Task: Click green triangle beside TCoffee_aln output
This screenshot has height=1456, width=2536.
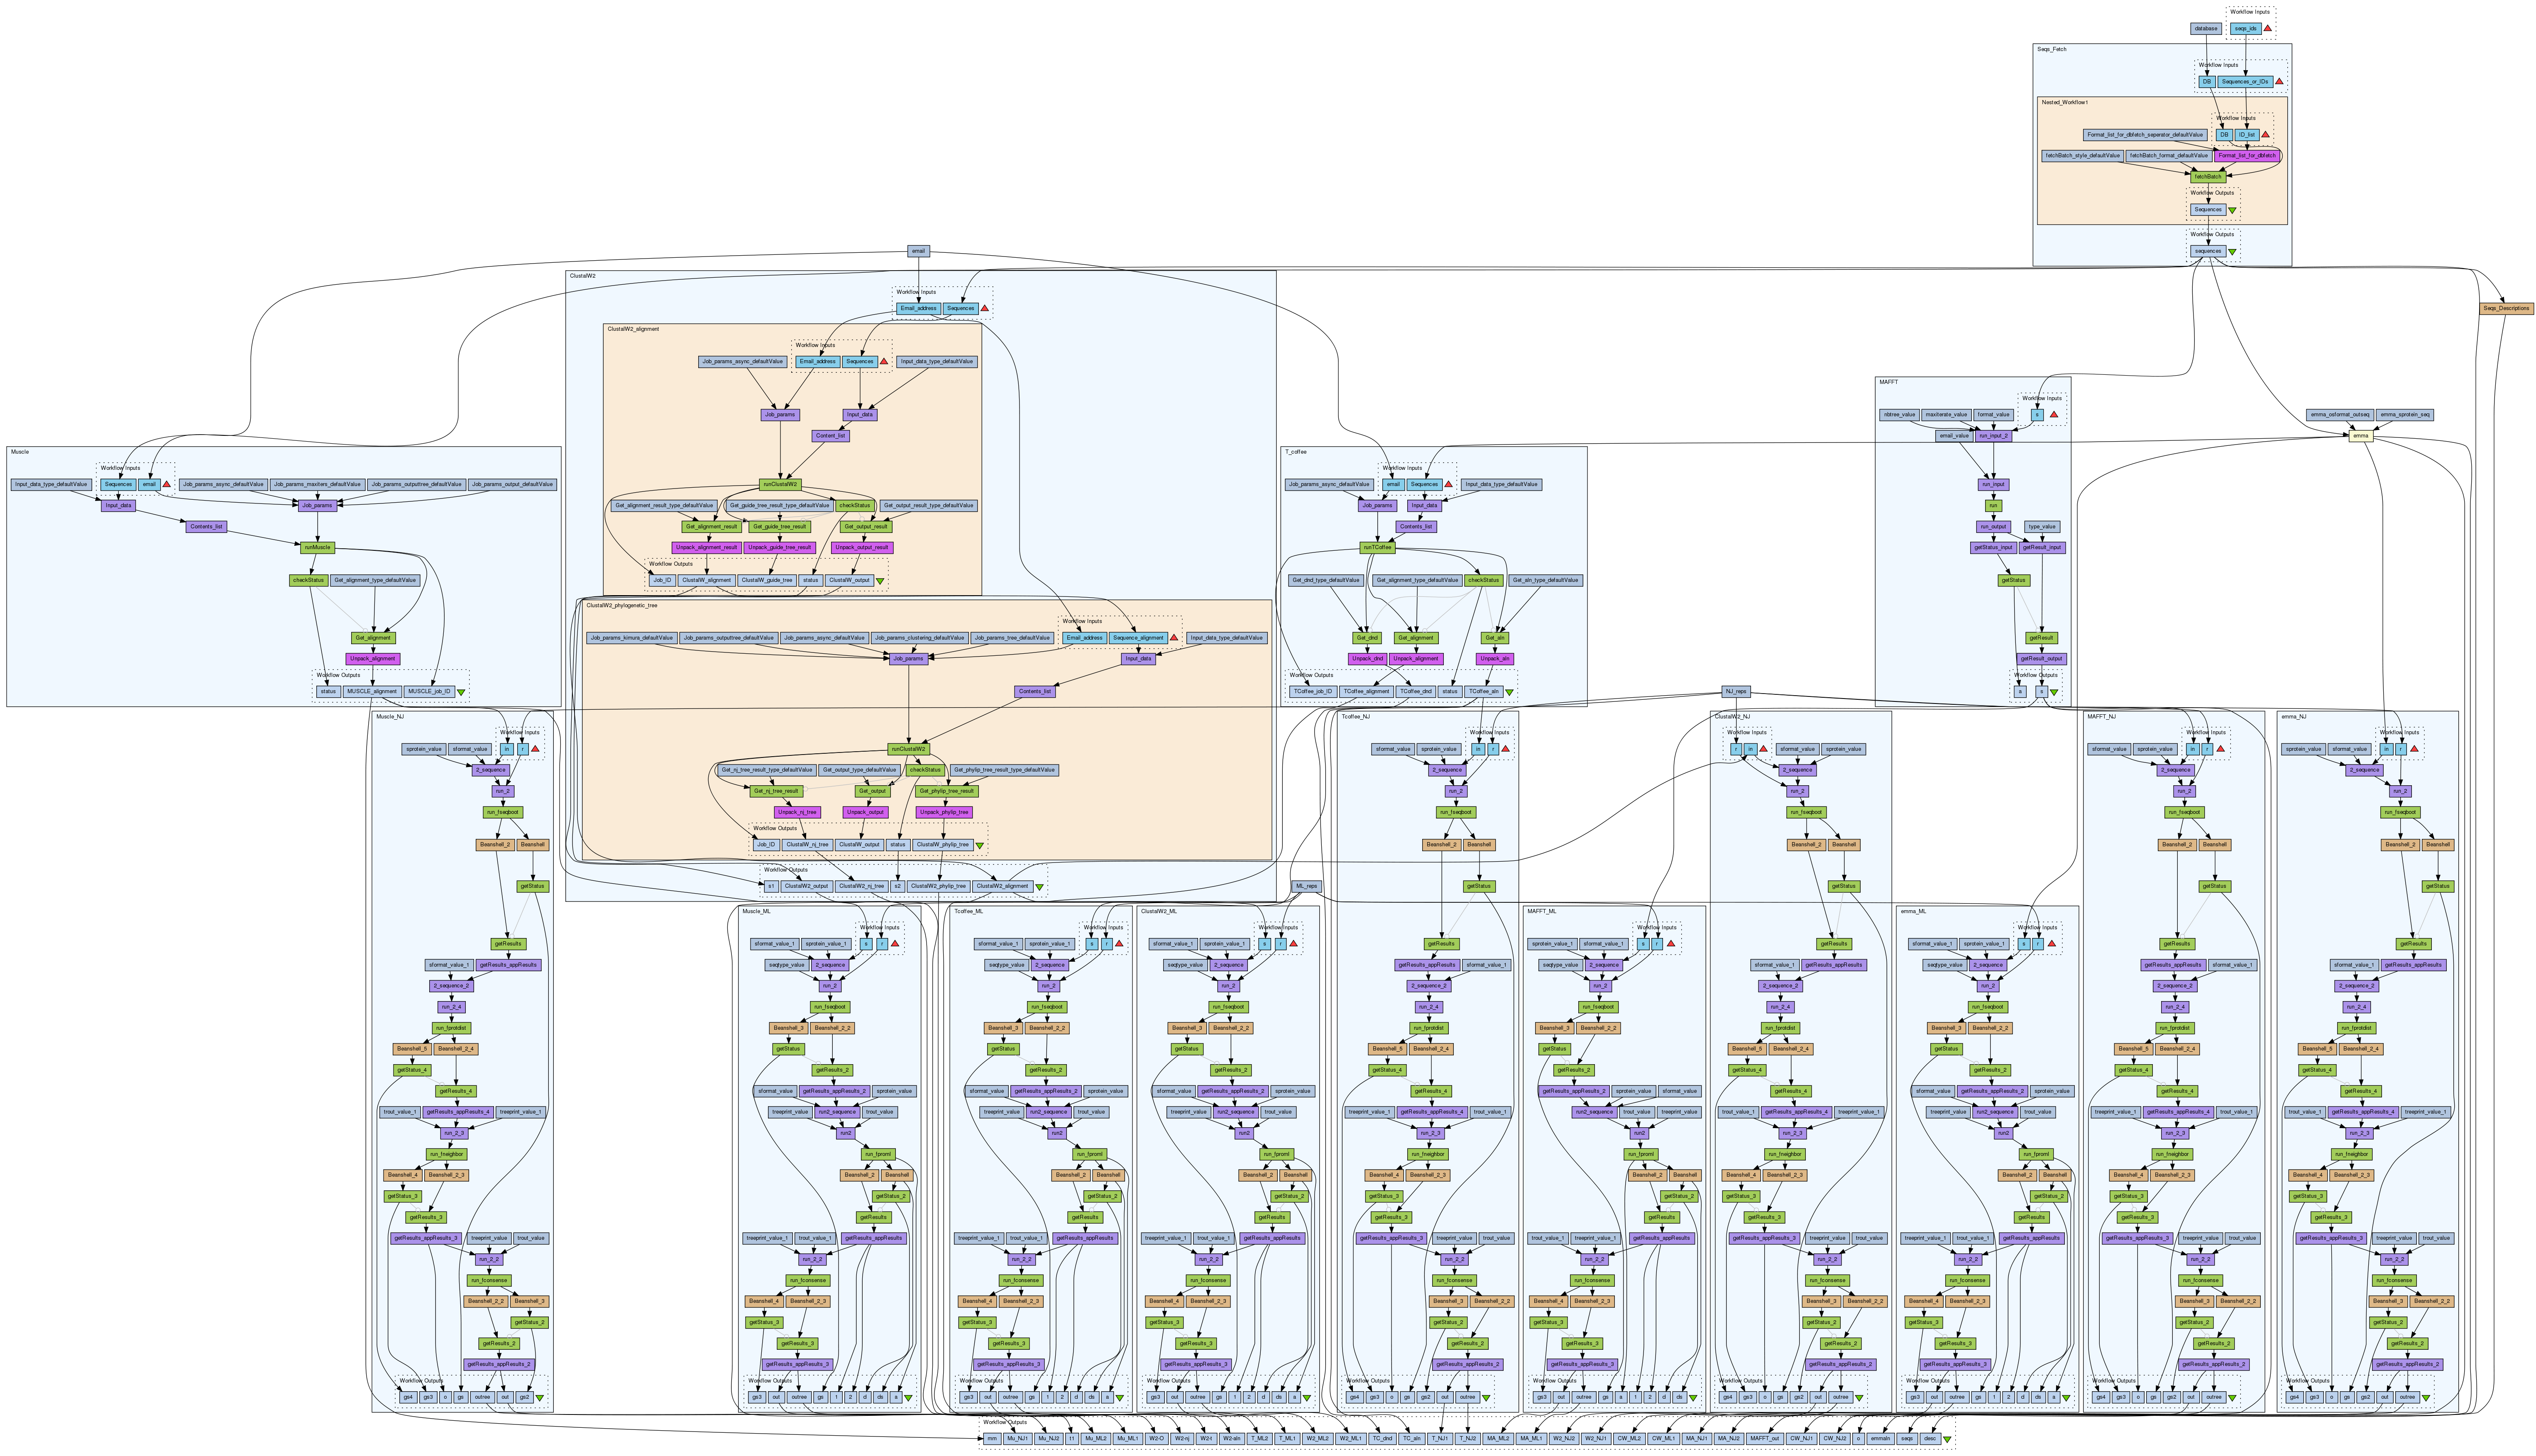Action: click(x=1509, y=692)
